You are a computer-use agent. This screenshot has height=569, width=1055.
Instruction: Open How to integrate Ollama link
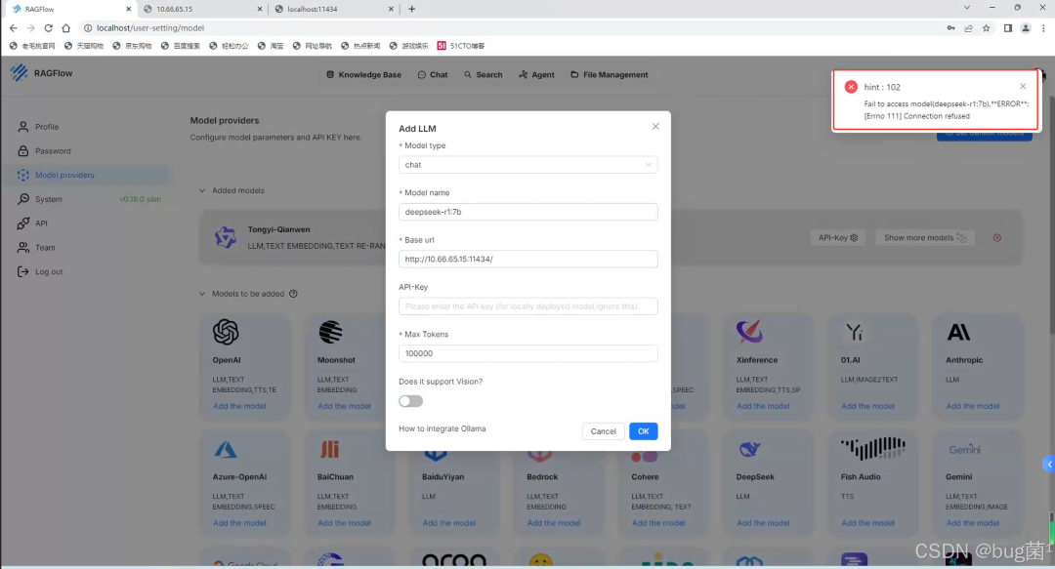click(443, 428)
